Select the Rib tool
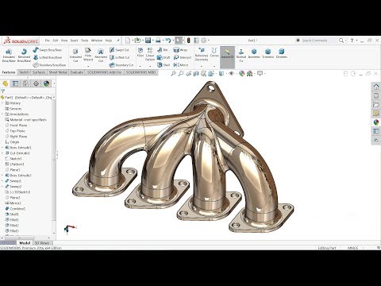381x286 pixels. pyautogui.click(x=162, y=50)
